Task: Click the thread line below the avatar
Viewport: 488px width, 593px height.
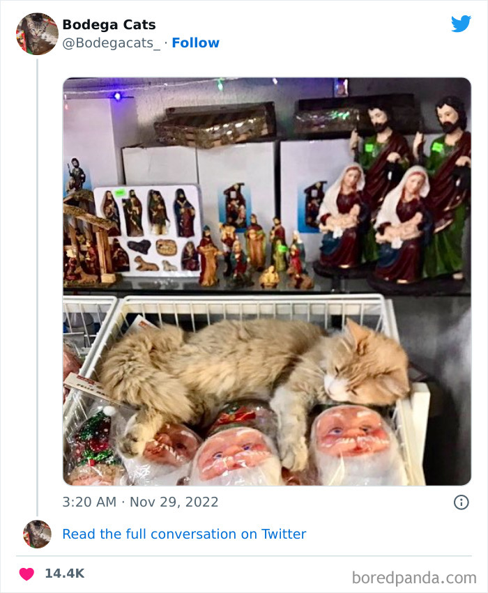Action: coord(36,279)
